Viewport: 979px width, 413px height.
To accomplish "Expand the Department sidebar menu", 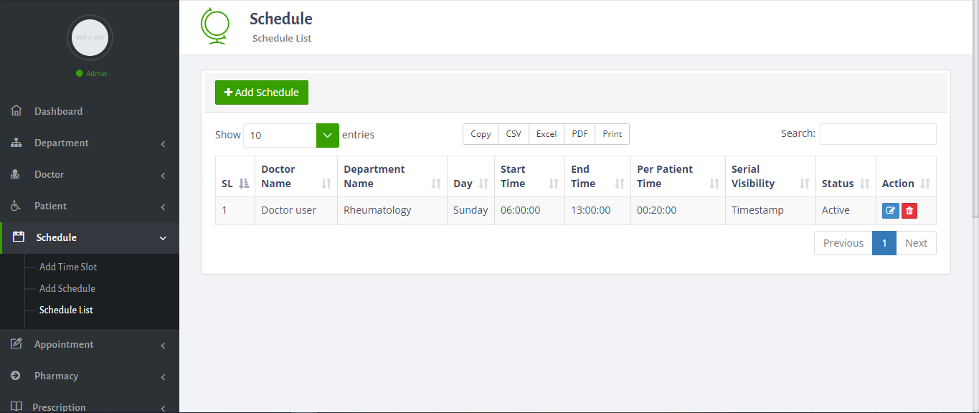I will pos(90,143).
